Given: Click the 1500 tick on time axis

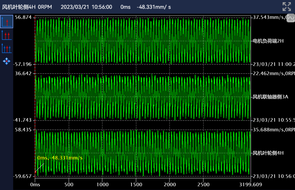Looking at the screenshot, I should [x=136, y=185].
